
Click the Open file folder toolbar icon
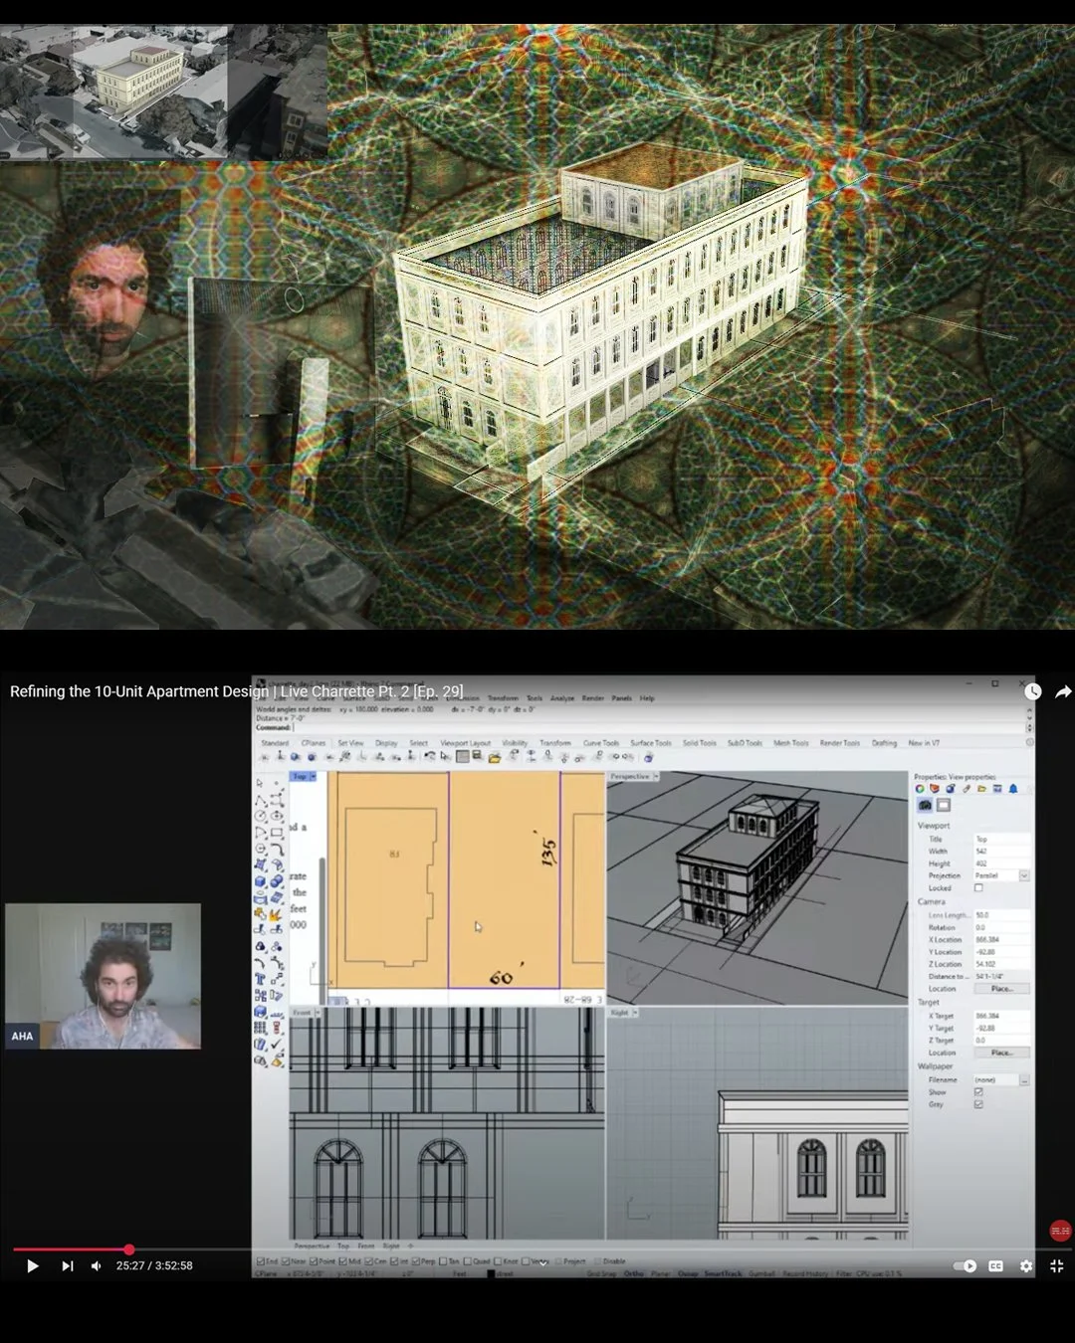tap(495, 757)
